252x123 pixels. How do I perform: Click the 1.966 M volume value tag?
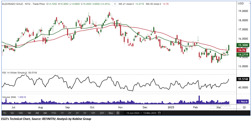[x=242, y=102]
